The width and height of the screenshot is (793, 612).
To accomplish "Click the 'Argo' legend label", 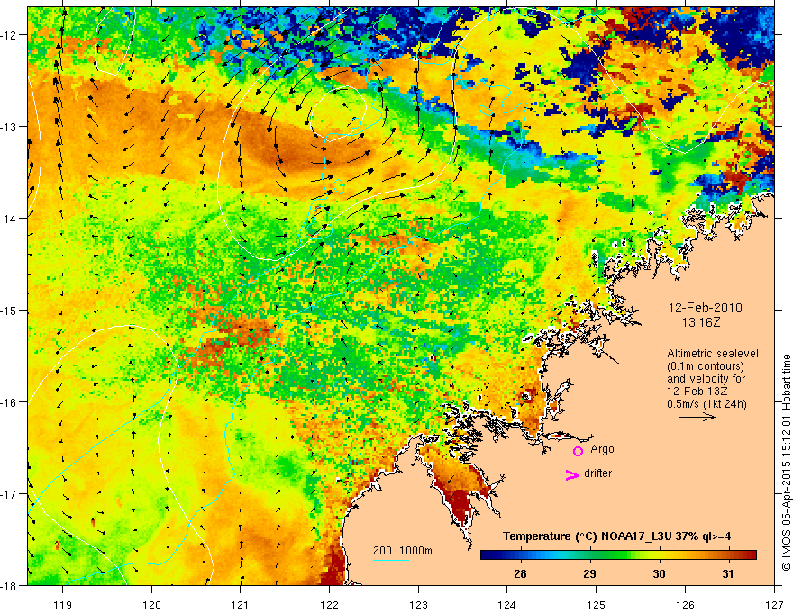I will pos(602,449).
